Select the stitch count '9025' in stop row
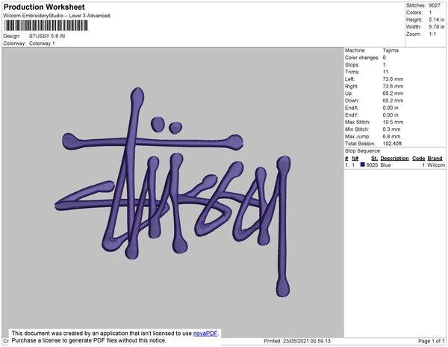448x347 pixels. coord(372,165)
